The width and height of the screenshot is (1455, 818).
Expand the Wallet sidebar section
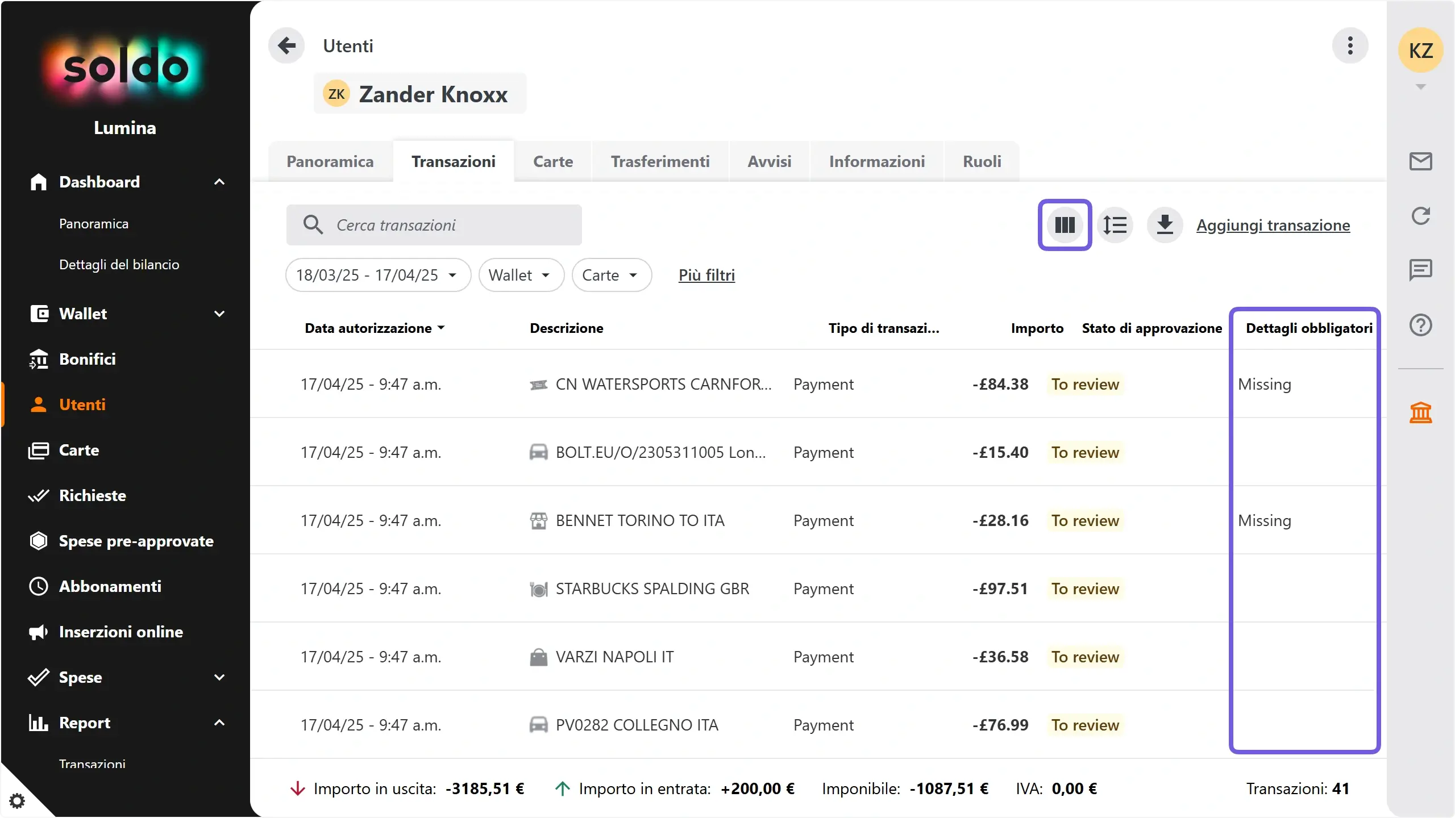219,314
